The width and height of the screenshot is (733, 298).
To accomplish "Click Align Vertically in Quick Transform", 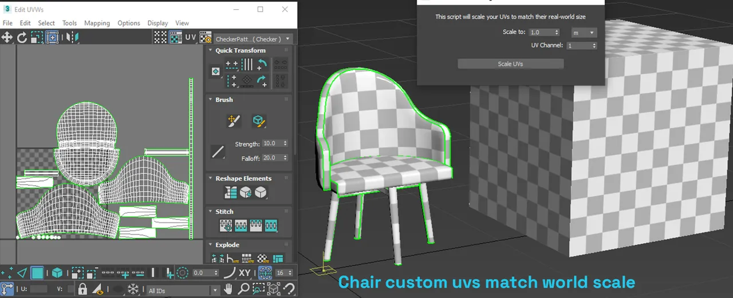I will pos(232,81).
